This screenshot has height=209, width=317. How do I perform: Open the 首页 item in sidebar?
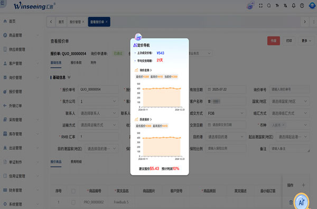[x=12, y=21]
